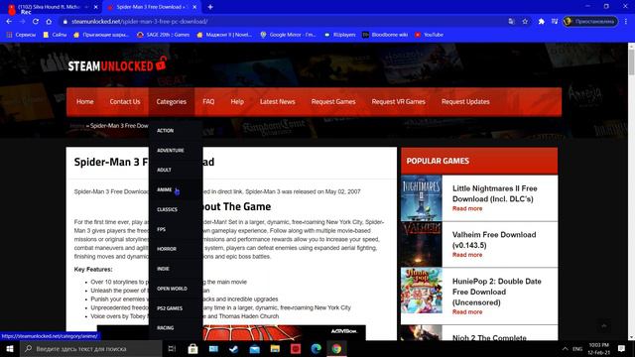Click Read more under HuniePop 2
635x357 pixels.
point(467,312)
